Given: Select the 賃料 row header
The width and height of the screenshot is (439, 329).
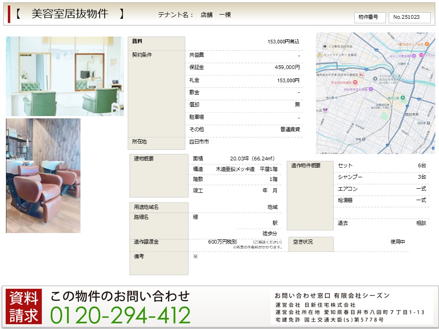Looking at the screenshot, I should click(156, 42).
